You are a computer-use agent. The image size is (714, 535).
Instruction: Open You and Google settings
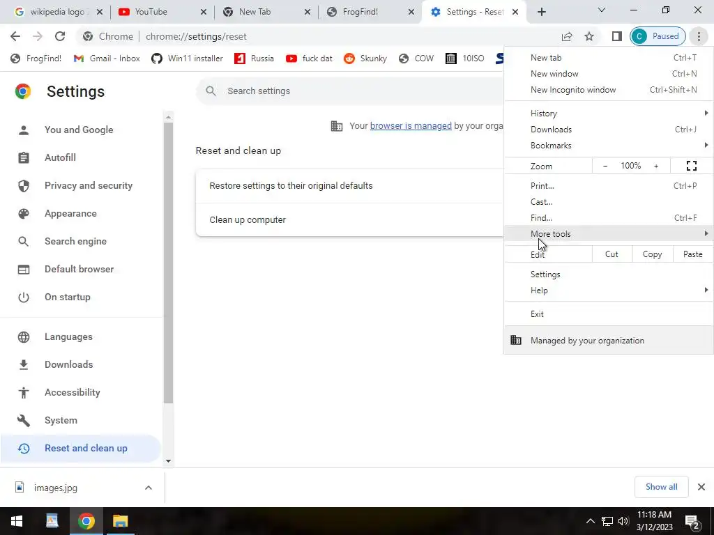[x=80, y=130]
